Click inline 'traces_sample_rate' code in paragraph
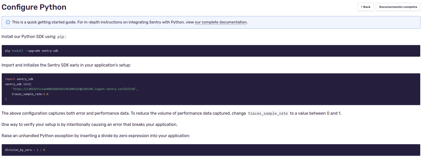The width and height of the screenshot is (423, 157). point(268,113)
